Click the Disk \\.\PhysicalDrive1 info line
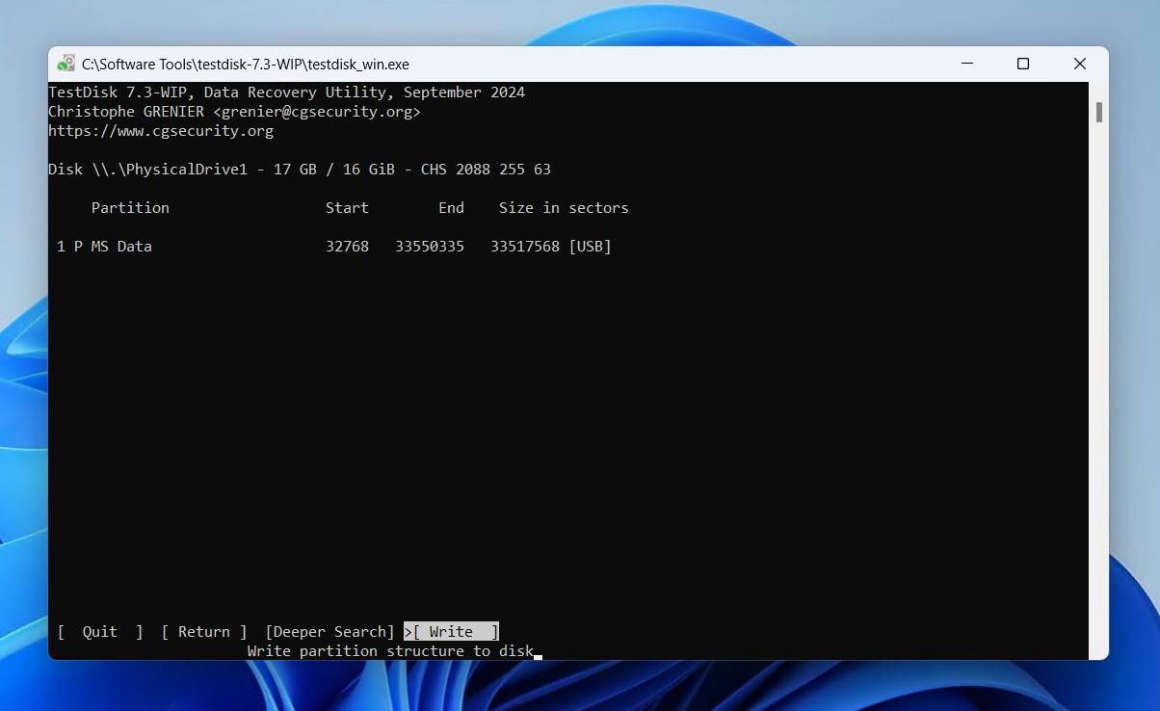 point(300,170)
